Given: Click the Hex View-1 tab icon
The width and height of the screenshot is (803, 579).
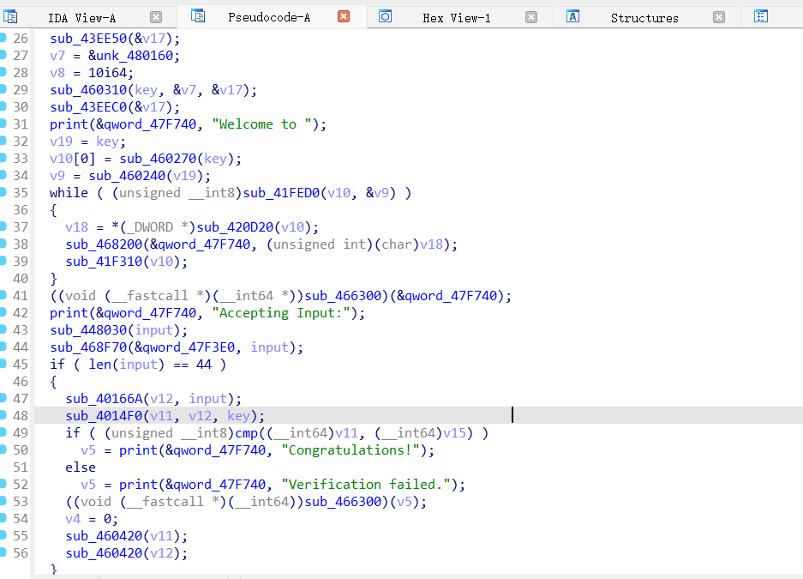Looking at the screenshot, I should coord(386,16).
